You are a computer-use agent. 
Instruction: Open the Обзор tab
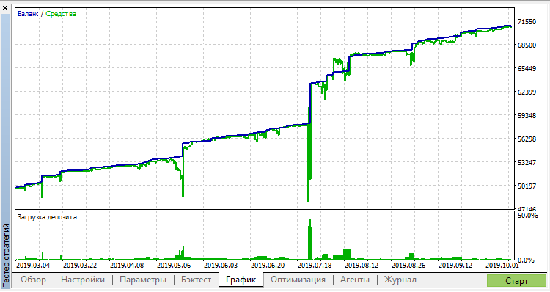tap(33, 280)
